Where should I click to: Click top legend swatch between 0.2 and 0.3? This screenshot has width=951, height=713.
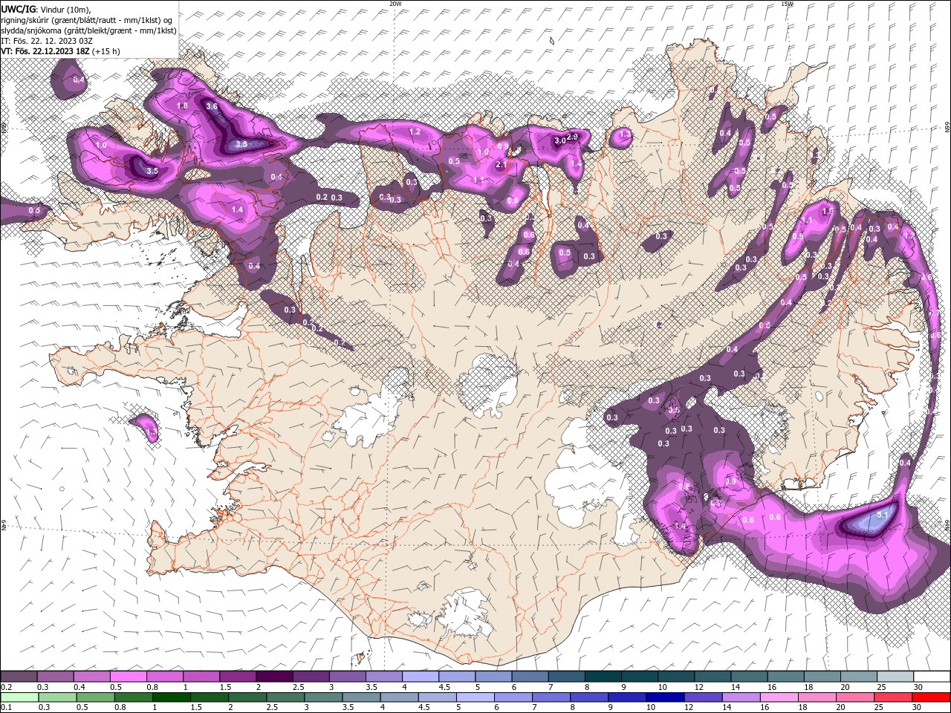pos(19,677)
